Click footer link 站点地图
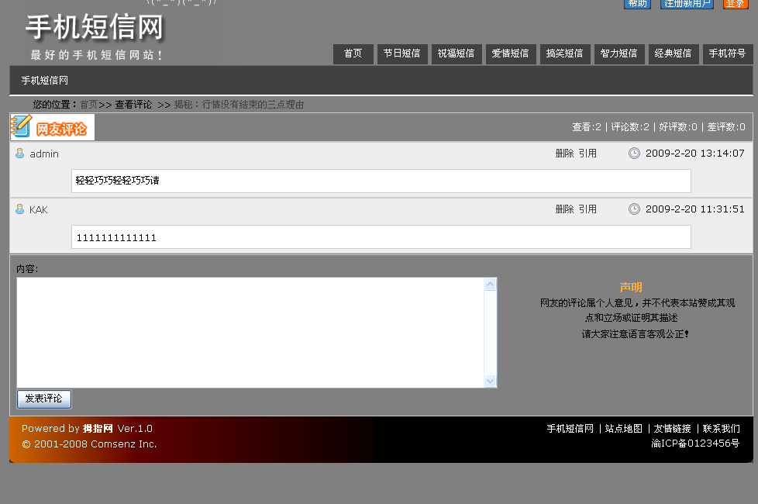This screenshot has height=504, width=758. pyautogui.click(x=624, y=429)
